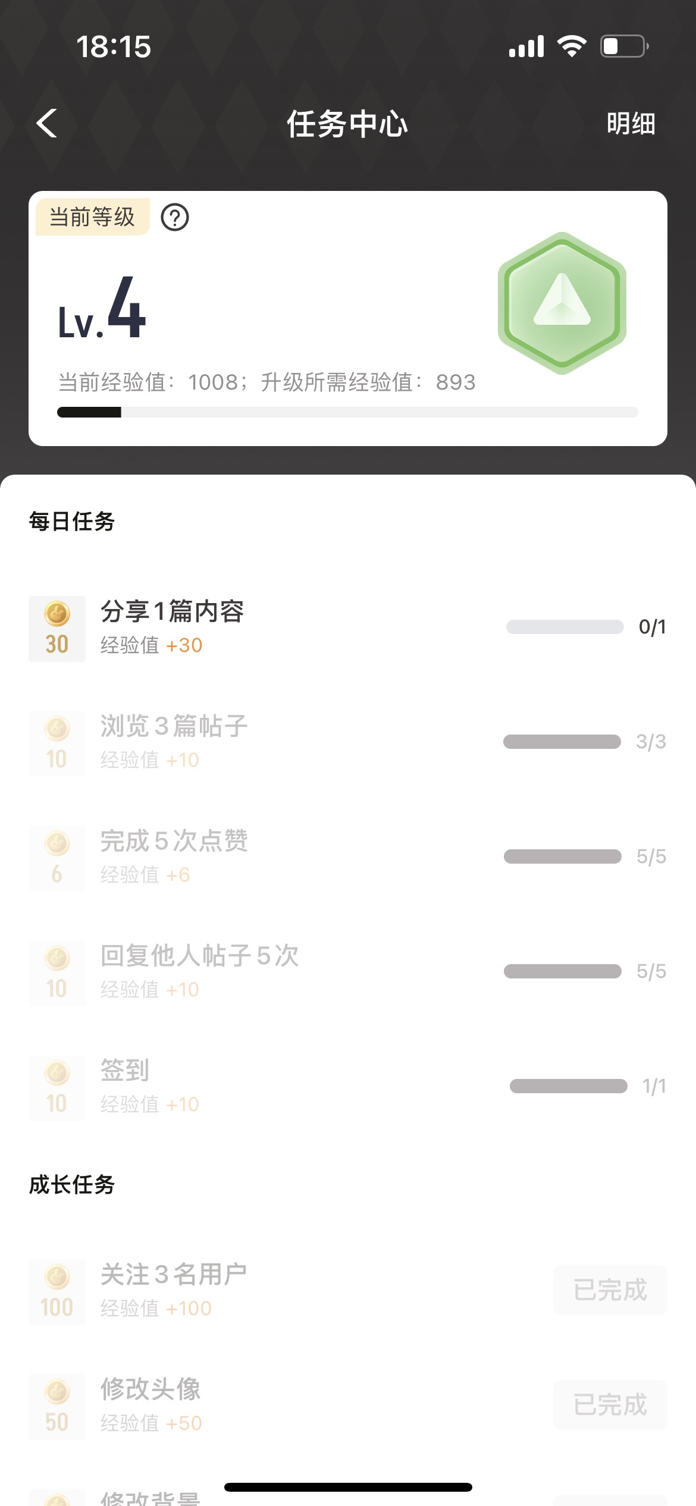Viewport: 696px width, 1506px height.
Task: Select the 分享1篇内容 task title
Action: pyautogui.click(x=173, y=611)
